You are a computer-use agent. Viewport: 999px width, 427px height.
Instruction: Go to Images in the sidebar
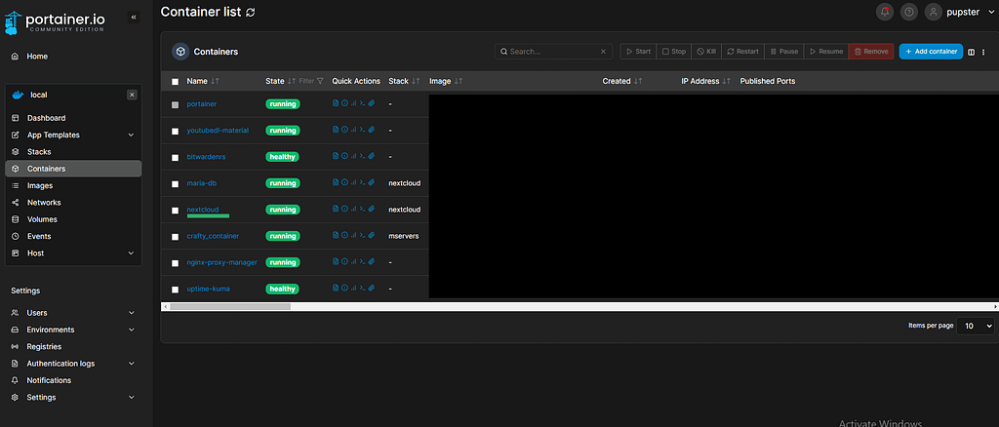click(40, 185)
